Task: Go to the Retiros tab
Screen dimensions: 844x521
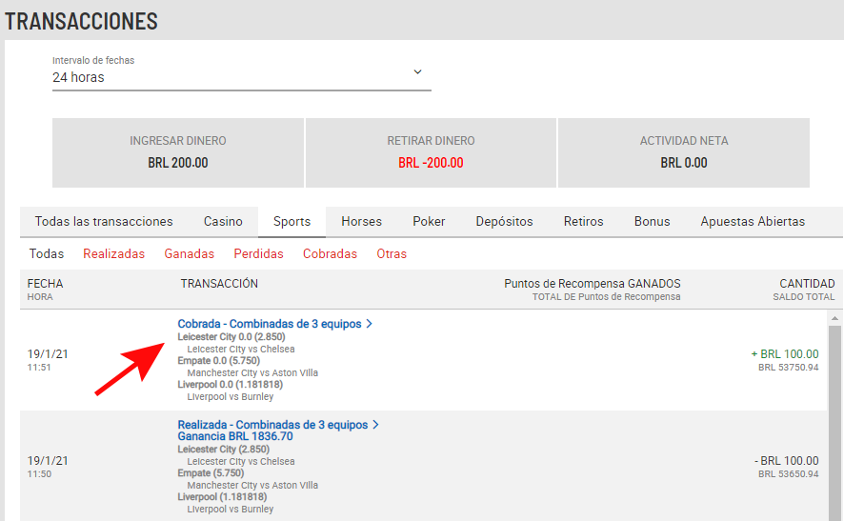Action: pos(584,221)
